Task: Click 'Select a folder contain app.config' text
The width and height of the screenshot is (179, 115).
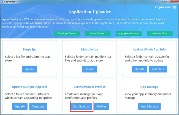Action: (x=147, y=59)
